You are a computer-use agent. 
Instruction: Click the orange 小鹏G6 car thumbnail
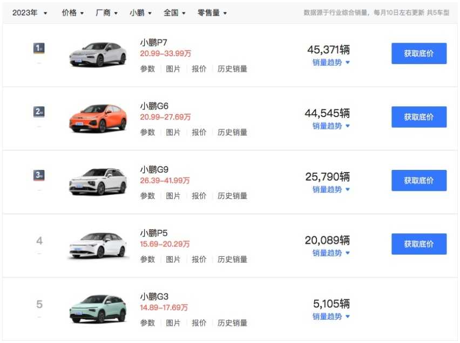pos(98,116)
